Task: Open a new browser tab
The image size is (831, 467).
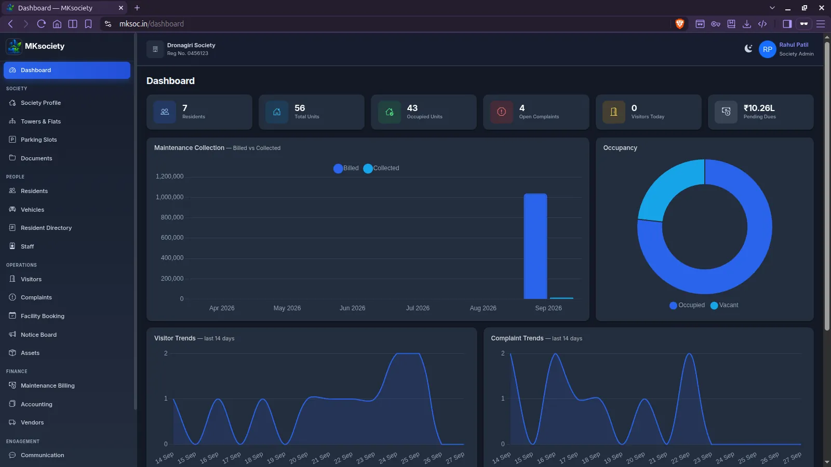Action: [137, 8]
